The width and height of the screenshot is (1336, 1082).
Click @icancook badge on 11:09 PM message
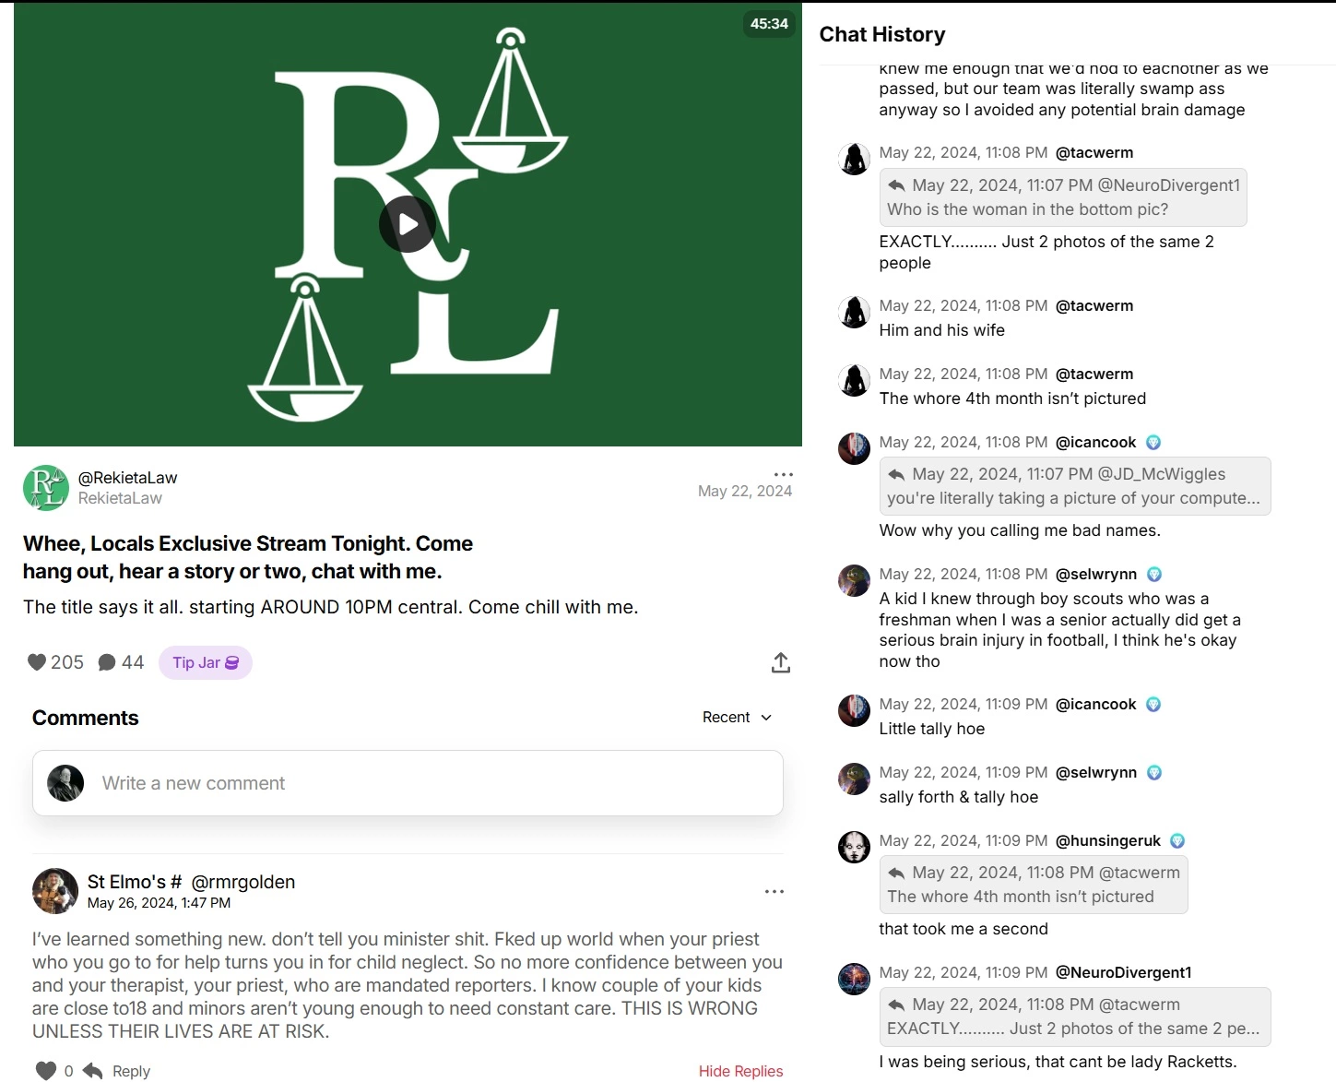click(1153, 705)
